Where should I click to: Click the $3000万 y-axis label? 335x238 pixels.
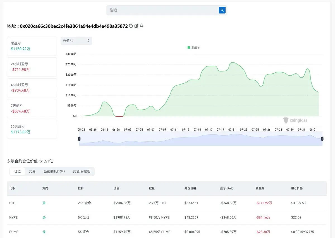tap(71, 54)
